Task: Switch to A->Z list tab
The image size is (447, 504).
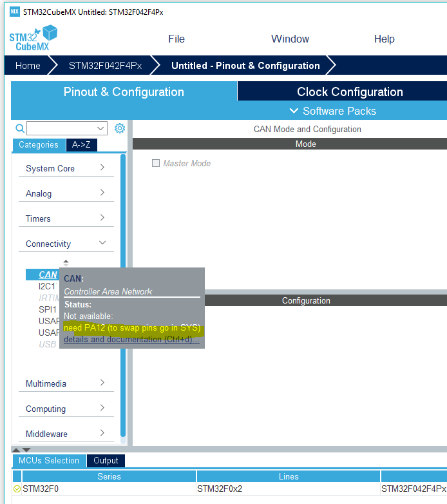Action: 81,144
